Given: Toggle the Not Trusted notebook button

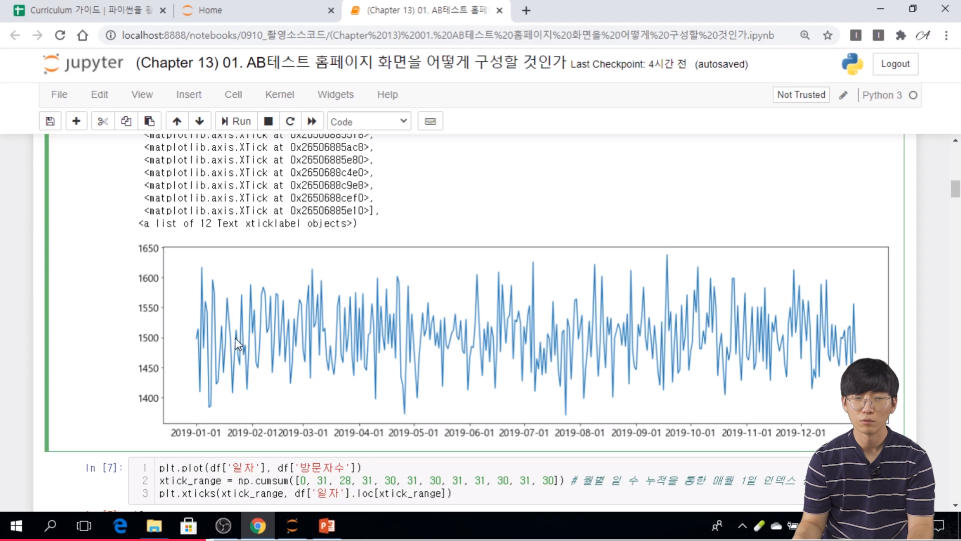Looking at the screenshot, I should (x=801, y=95).
